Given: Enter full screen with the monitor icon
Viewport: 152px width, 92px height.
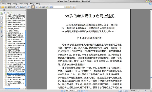Looking at the screenshot, I should click(21, 7).
